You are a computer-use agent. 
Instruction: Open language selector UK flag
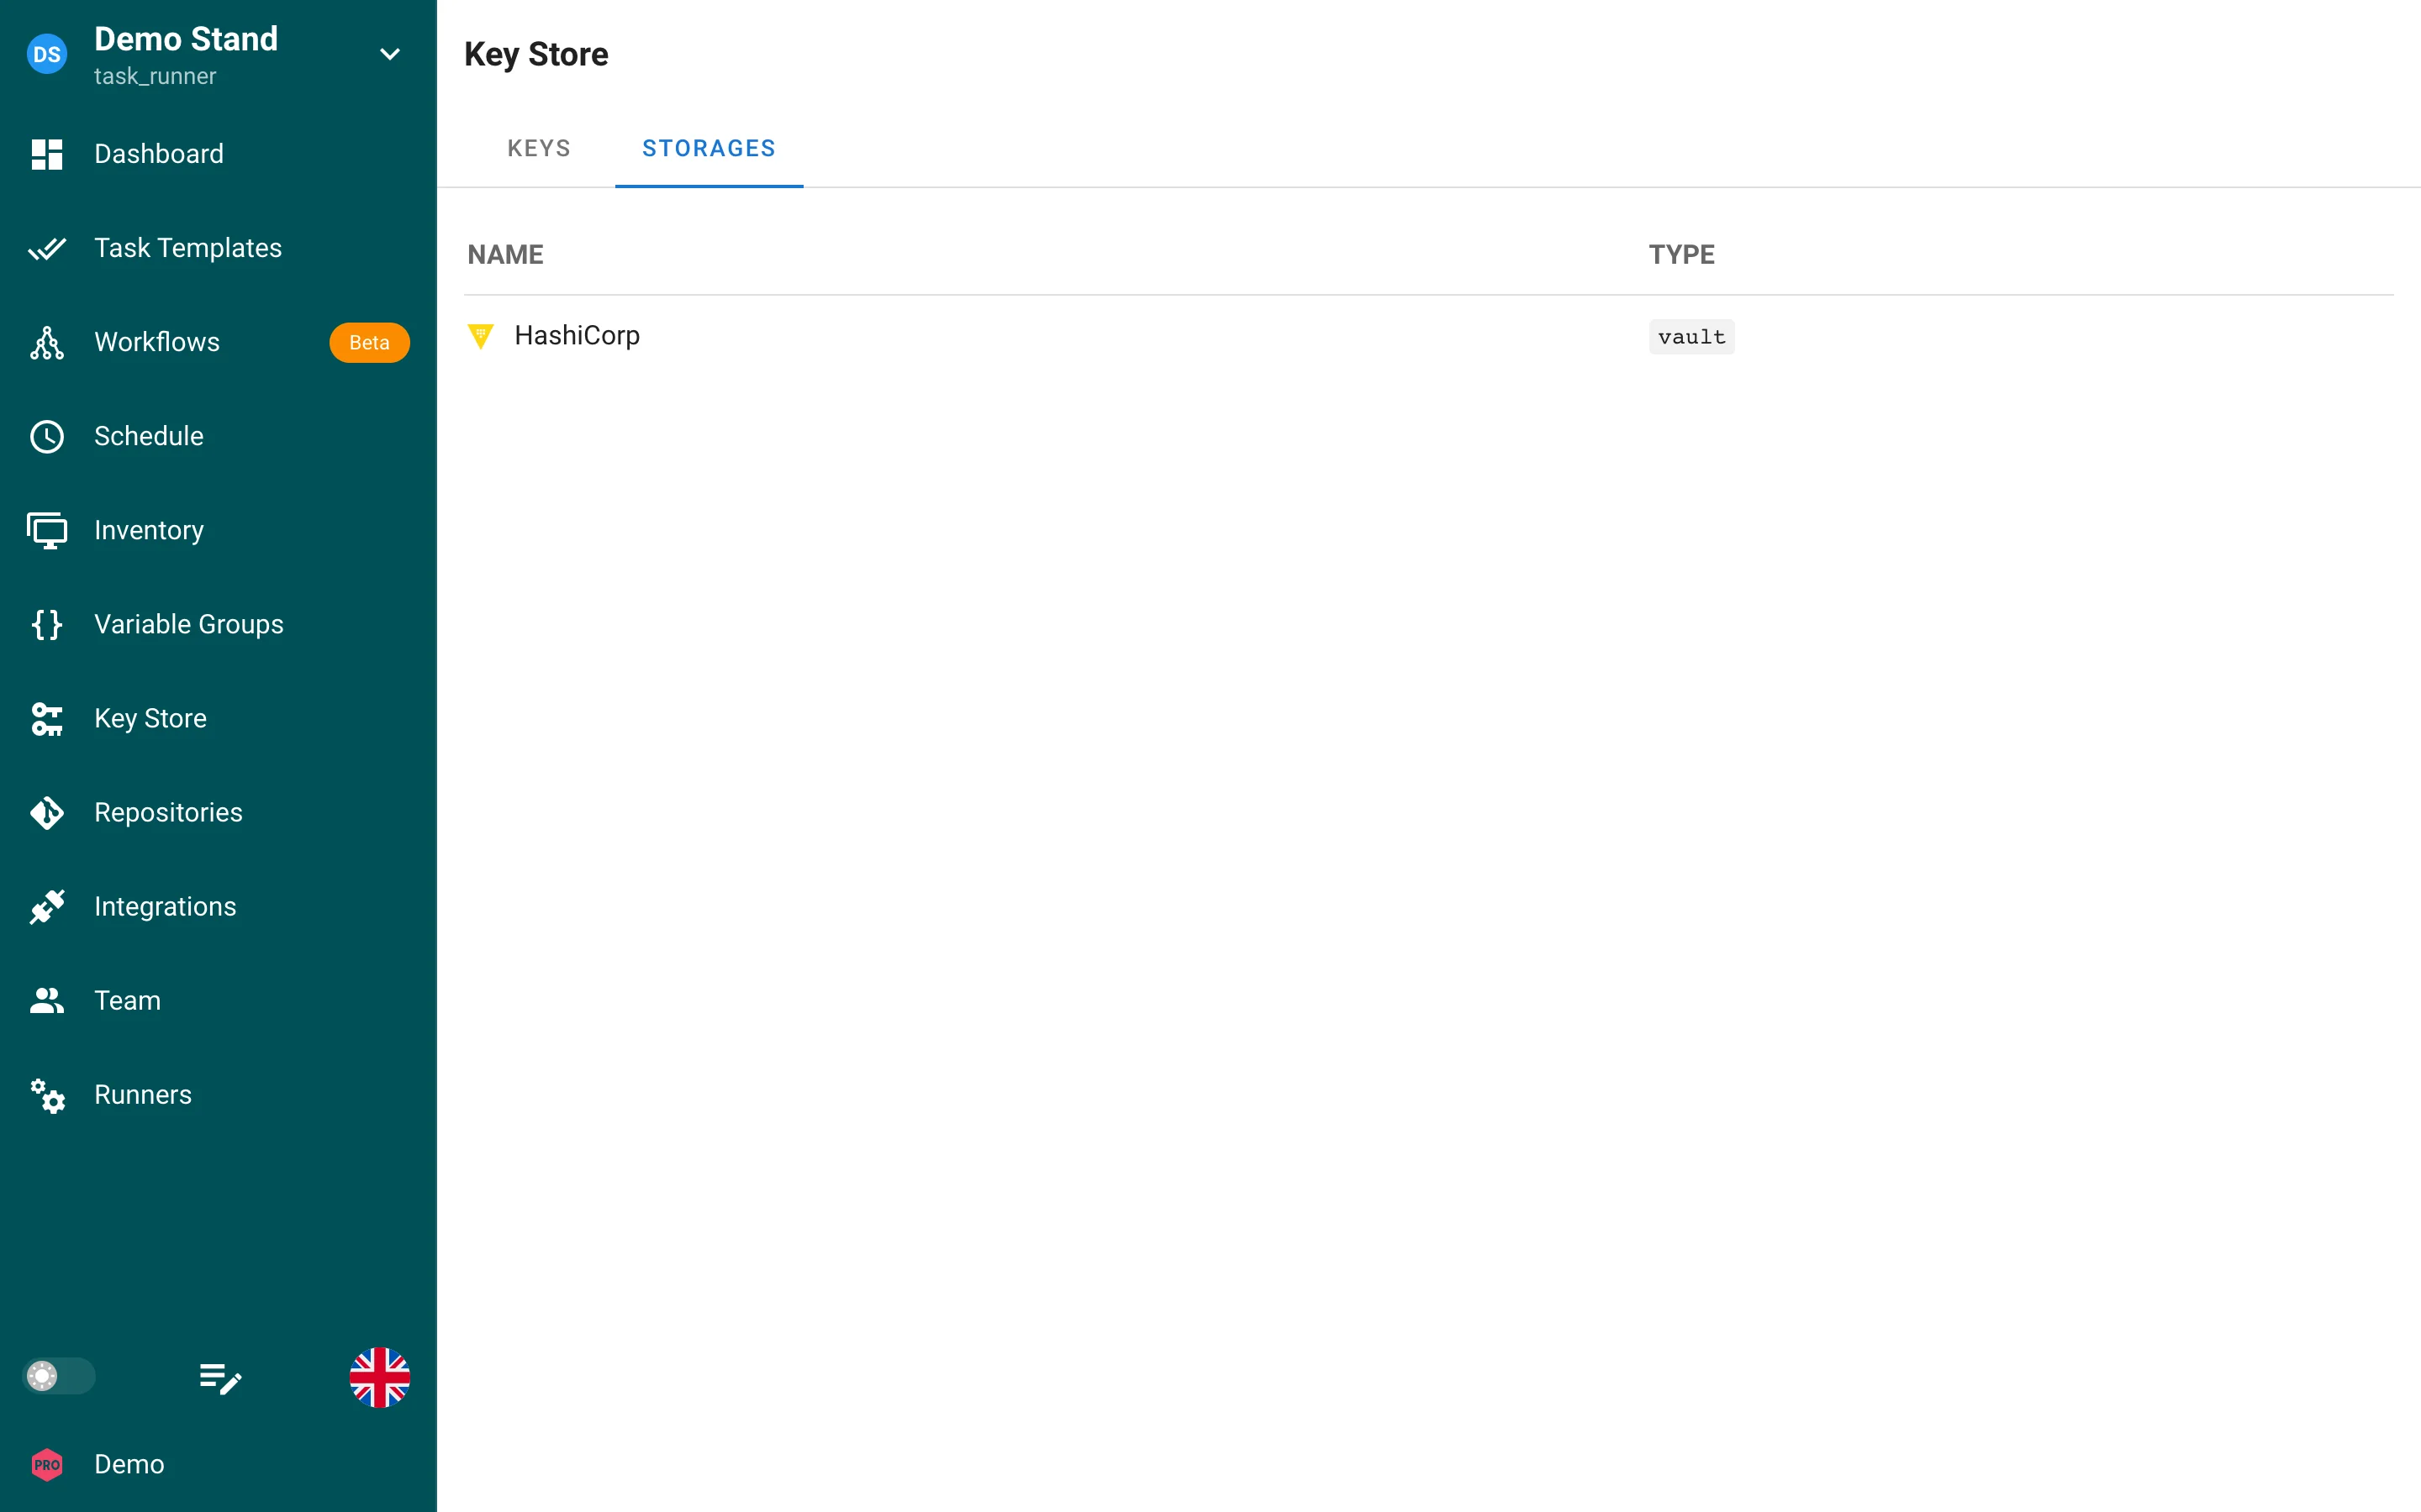(x=379, y=1377)
